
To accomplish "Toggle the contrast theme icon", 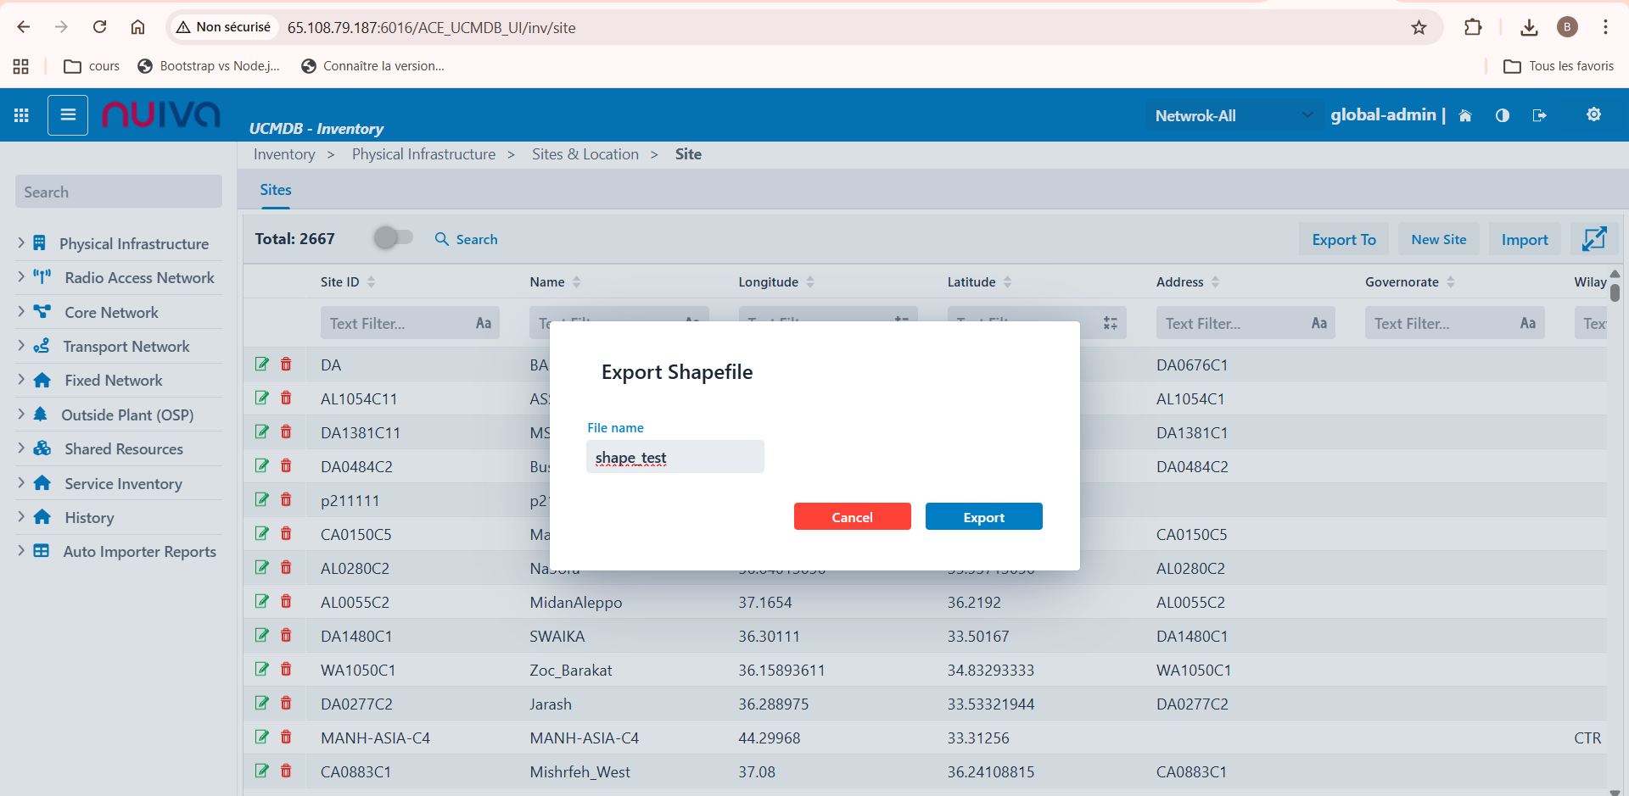I will click(x=1502, y=115).
